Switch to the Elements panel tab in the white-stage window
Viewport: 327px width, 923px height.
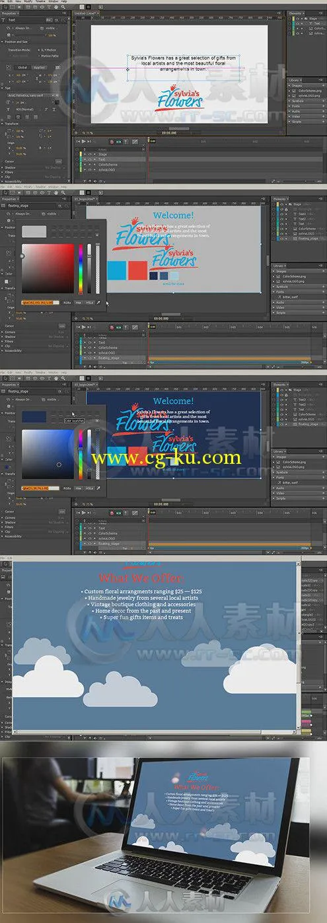pyautogui.click(x=297, y=12)
